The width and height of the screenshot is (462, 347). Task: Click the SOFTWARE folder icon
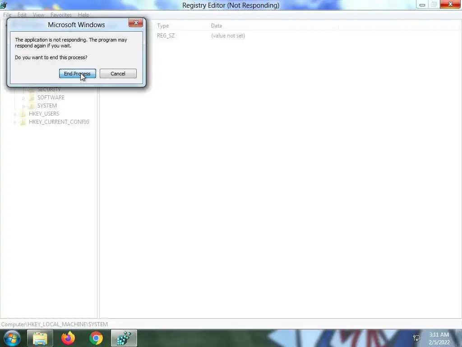[x=31, y=98]
